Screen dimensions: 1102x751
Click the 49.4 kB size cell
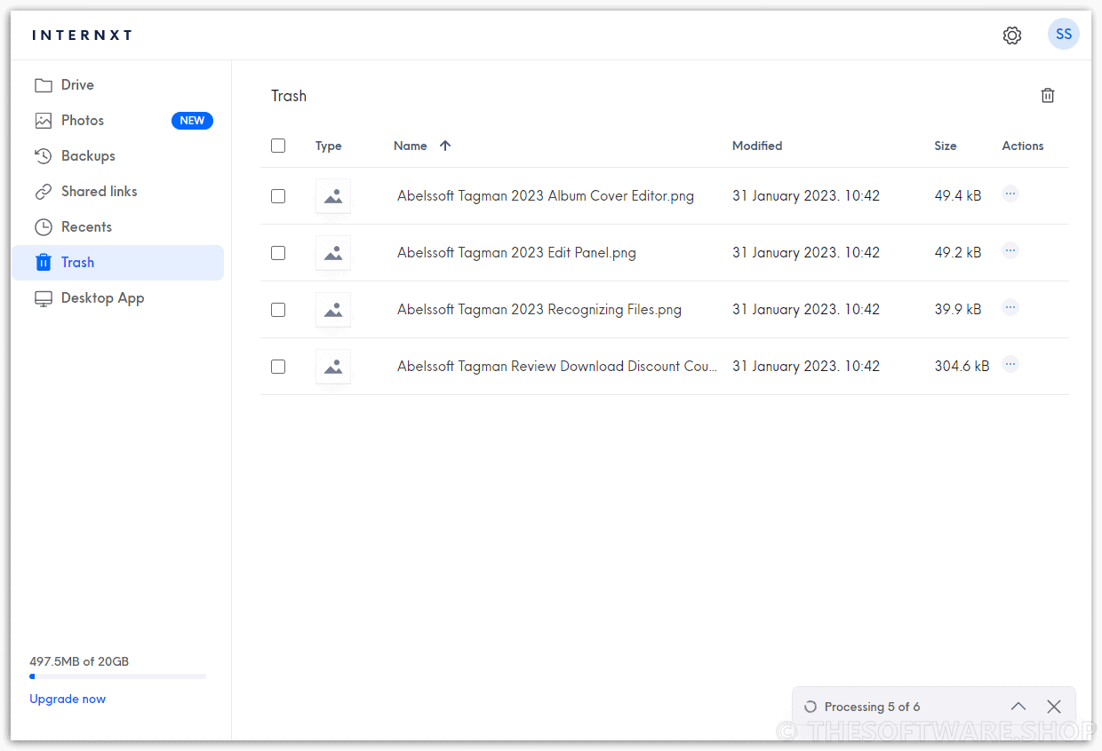(958, 196)
